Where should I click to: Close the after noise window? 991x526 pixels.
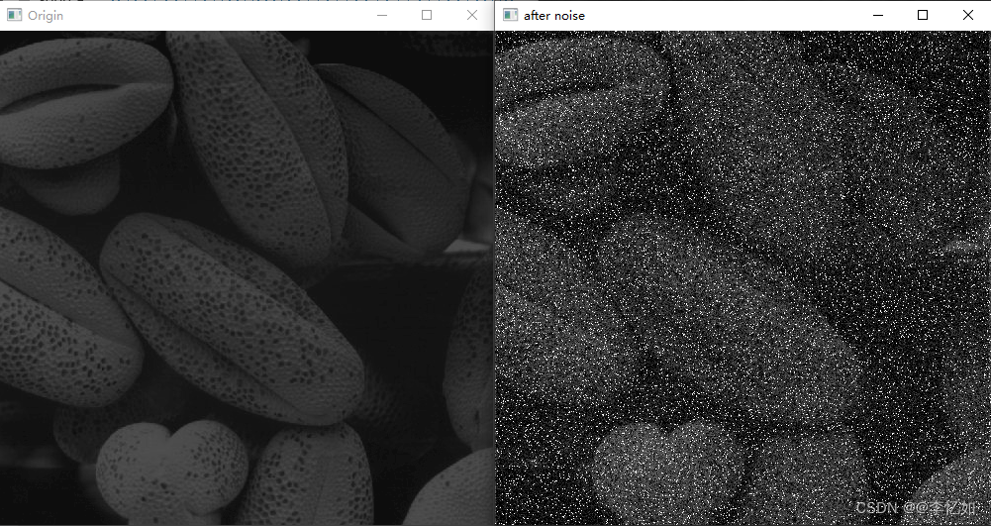968,15
